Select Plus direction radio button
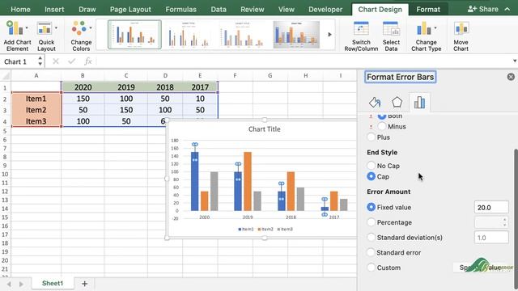Viewport: 518px width, 291px height. [x=372, y=137]
